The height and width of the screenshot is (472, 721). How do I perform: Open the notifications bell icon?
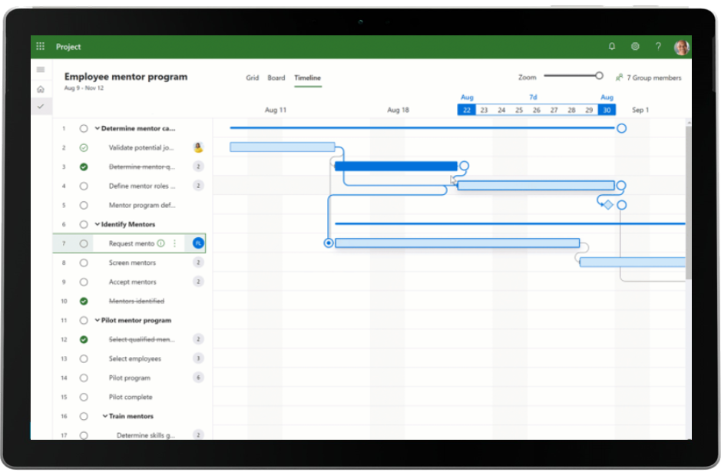[612, 47]
